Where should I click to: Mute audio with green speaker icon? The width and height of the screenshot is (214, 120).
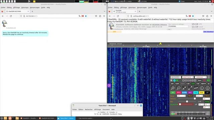(x=208, y=80)
